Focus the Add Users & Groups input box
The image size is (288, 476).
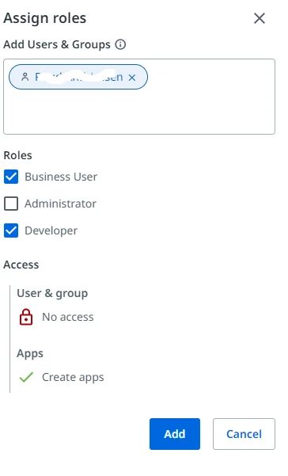(x=139, y=97)
